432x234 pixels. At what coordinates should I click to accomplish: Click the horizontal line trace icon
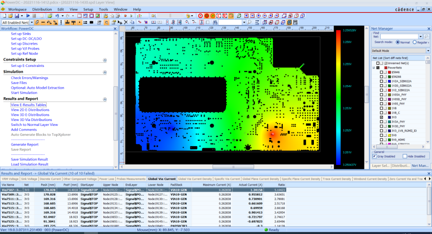pyautogui.click(x=43, y=22)
